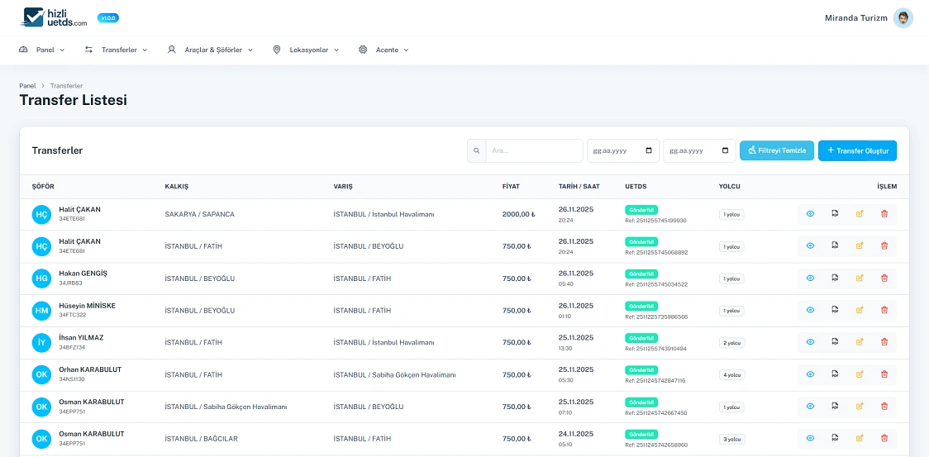Screen dimensions: 929x457
Task: Expand the Transferler menu
Action: (x=116, y=50)
